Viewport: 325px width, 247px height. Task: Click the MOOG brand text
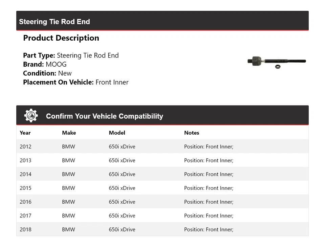tap(56, 64)
